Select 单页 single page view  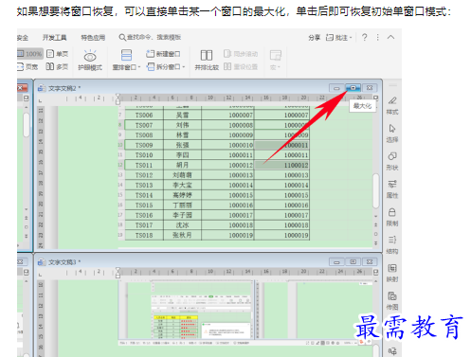[x=57, y=54]
